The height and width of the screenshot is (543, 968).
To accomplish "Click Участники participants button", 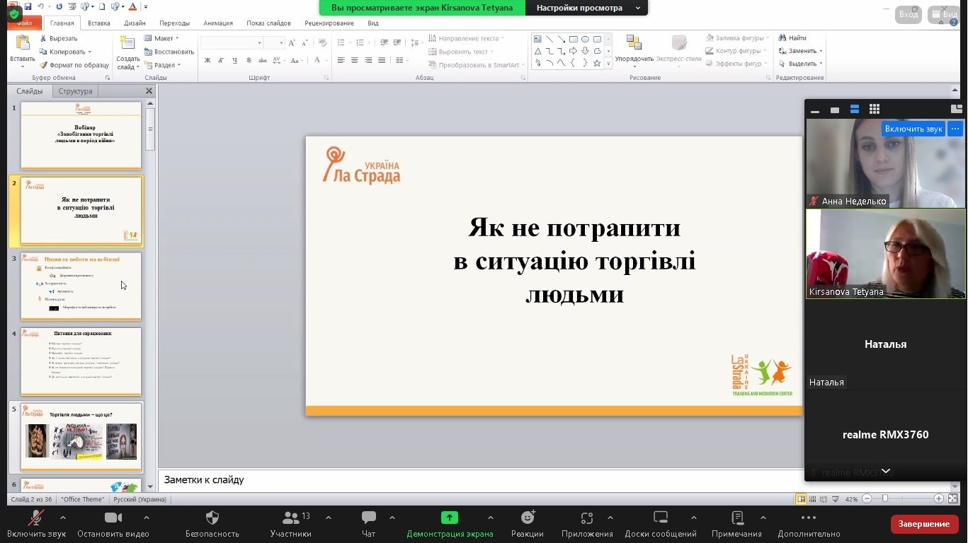I will click(x=291, y=525).
